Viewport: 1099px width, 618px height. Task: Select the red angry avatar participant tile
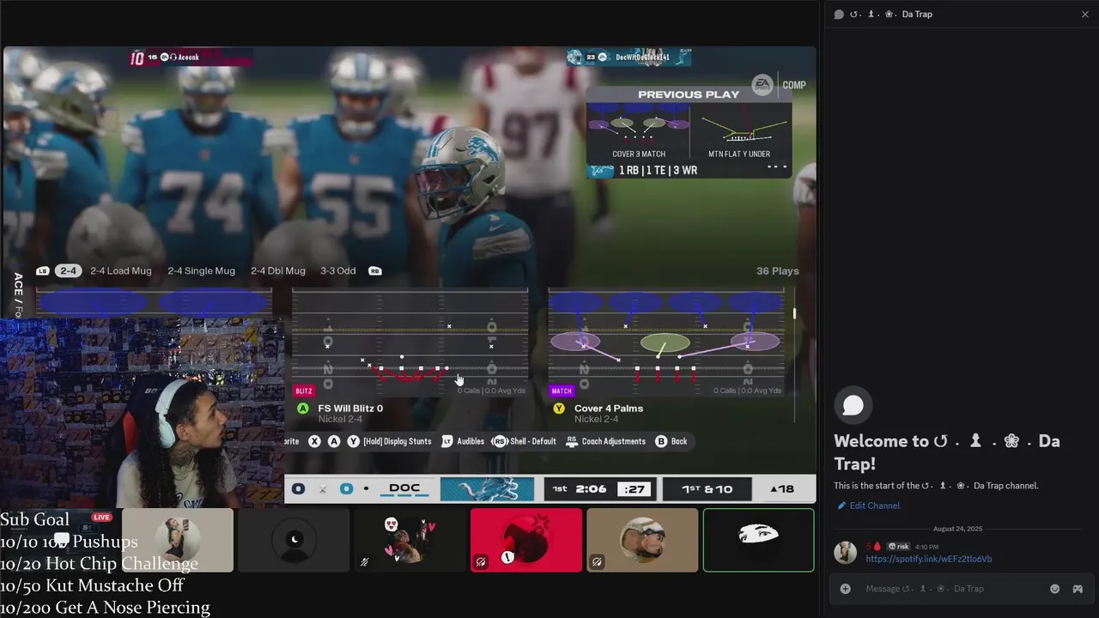(526, 540)
